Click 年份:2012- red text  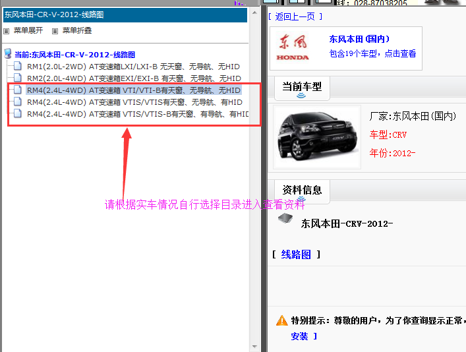[392, 154]
